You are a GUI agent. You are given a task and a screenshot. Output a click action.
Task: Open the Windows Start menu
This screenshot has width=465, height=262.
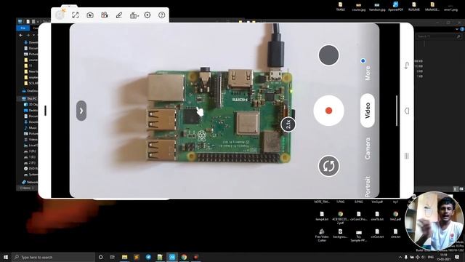[6, 257]
